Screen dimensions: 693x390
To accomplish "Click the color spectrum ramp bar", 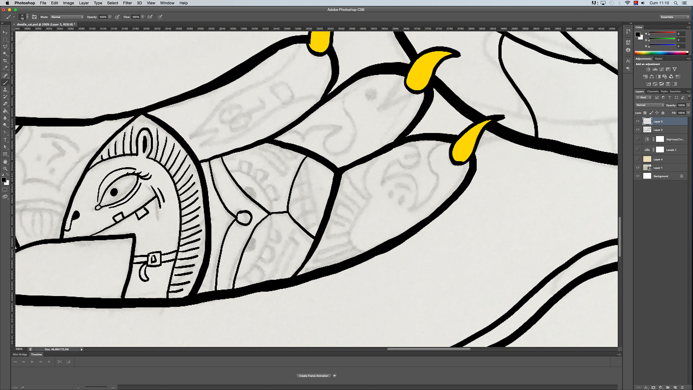I will click(x=661, y=53).
